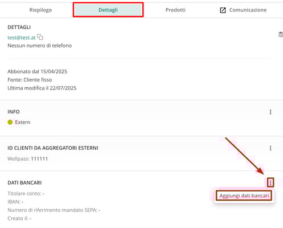
Task: Click the external-link icon beside Comunicazione
Action: click(223, 10)
